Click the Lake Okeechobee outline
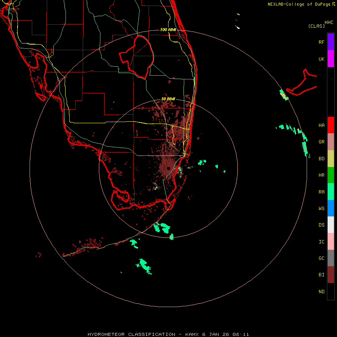 [136, 57]
